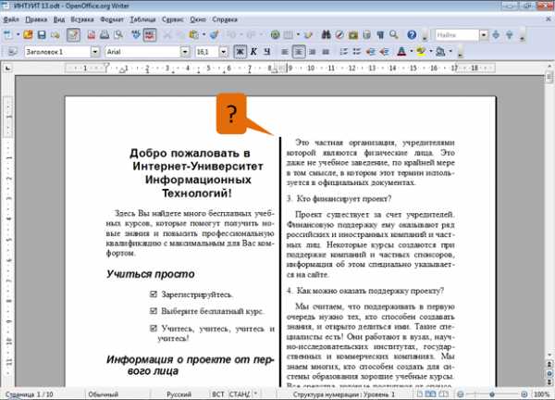Toggle ВСТ insert mode in status bar

click(218, 394)
